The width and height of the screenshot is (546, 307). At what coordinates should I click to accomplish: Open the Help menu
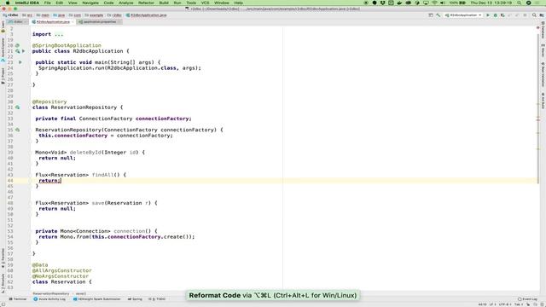(239, 3)
